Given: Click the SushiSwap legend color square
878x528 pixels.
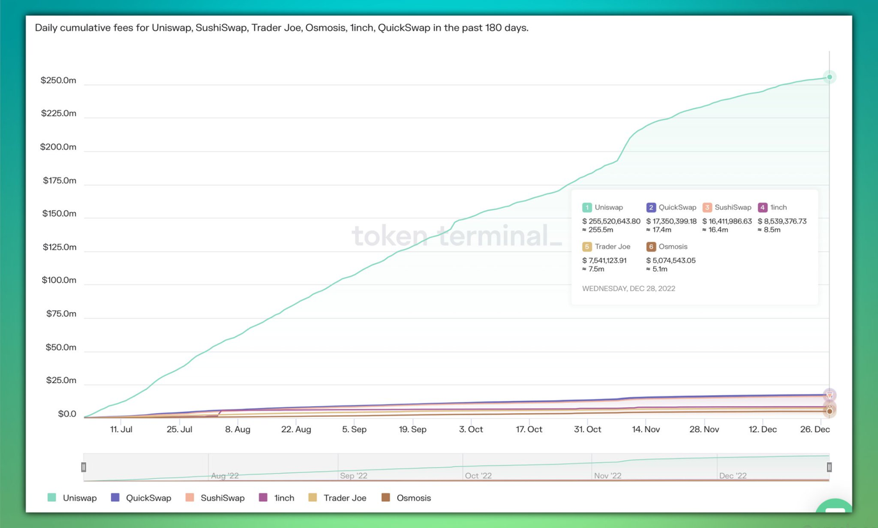Looking at the screenshot, I should (x=190, y=497).
